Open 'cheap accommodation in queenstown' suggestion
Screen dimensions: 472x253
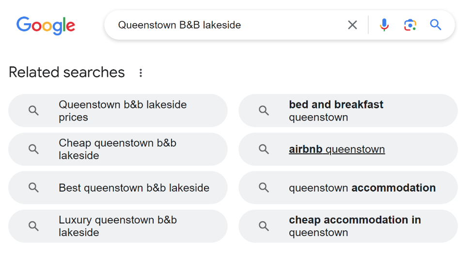pyautogui.click(x=348, y=226)
